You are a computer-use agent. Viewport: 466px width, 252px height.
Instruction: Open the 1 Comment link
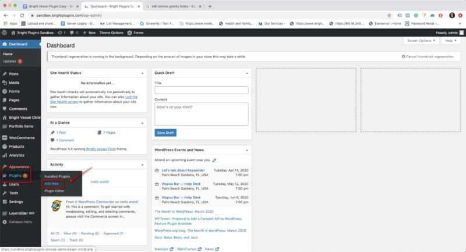[65, 140]
